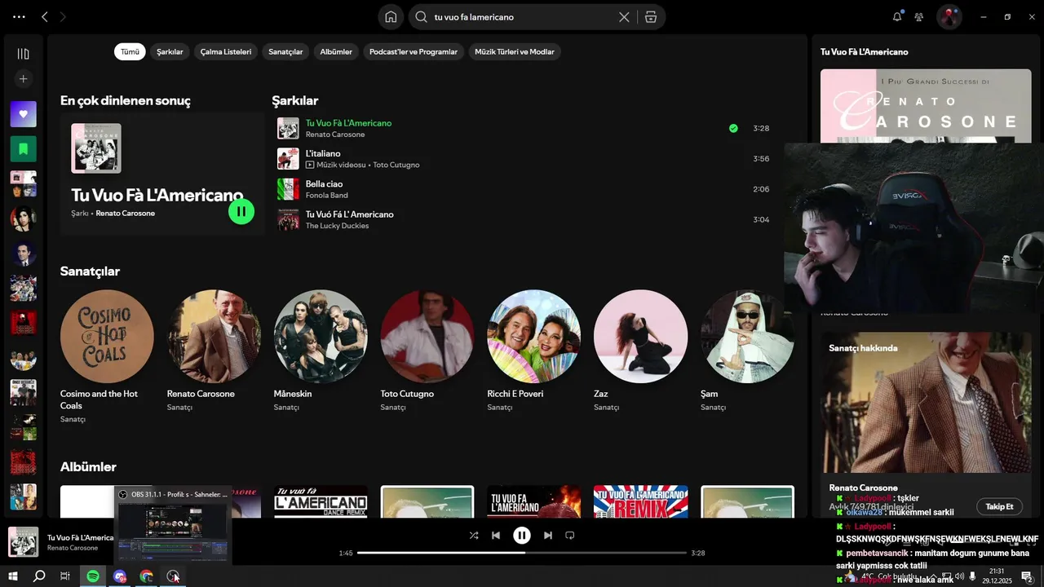Toggle the green saved checkmark on first song

pyautogui.click(x=733, y=128)
